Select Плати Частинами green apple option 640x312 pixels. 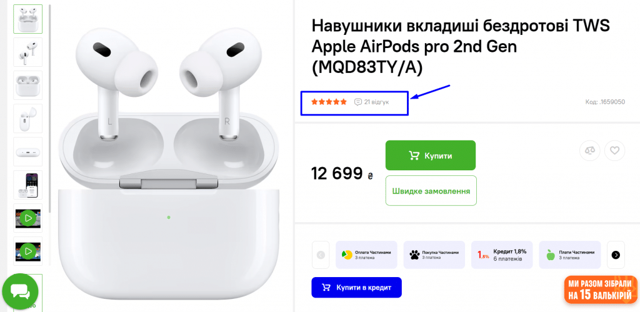(570, 255)
